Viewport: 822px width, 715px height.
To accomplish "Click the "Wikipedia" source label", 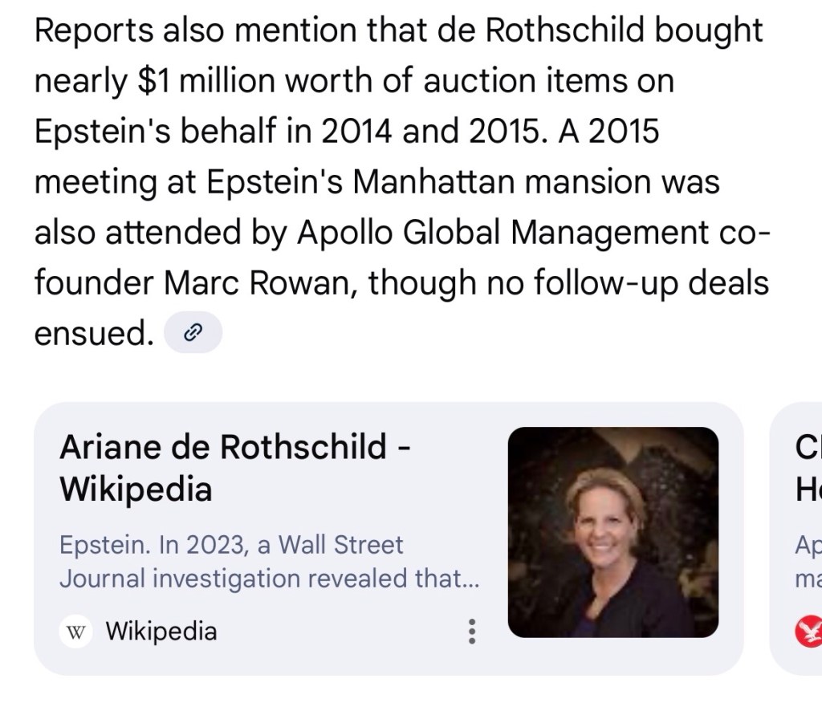I will point(161,632).
